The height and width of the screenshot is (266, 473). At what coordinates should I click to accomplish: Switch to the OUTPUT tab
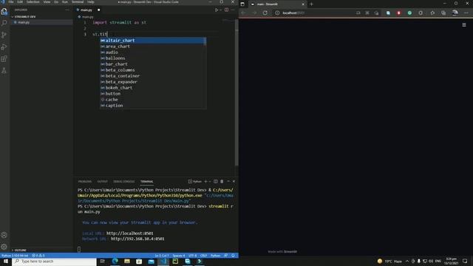102,182
